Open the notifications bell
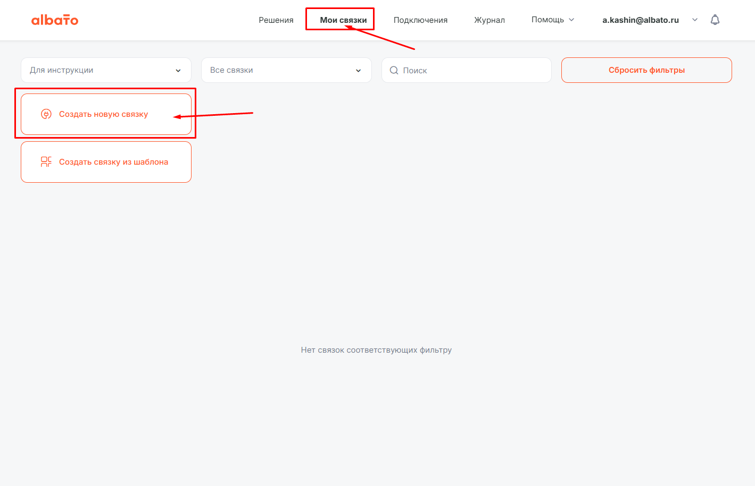Image resolution: width=755 pixels, height=486 pixels. coord(715,20)
